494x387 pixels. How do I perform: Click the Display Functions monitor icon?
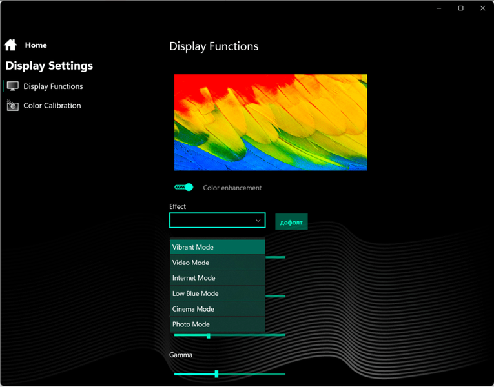click(x=13, y=86)
